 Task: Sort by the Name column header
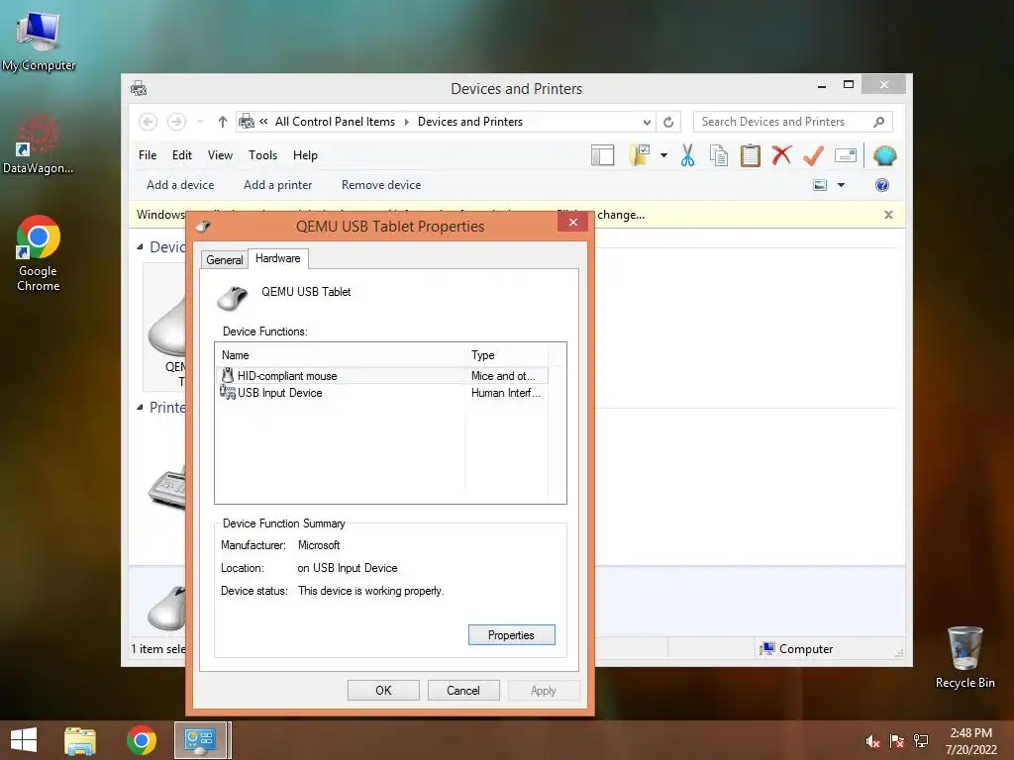click(x=340, y=355)
